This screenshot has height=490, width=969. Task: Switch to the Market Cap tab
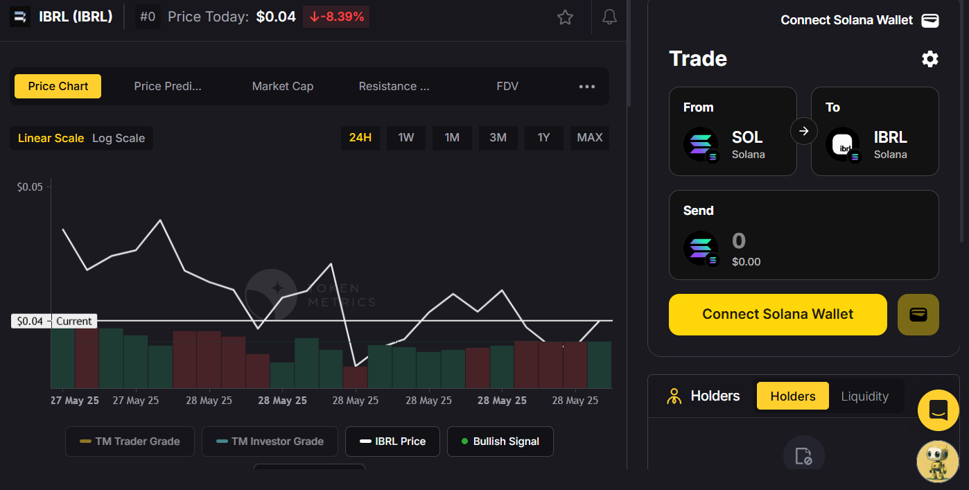point(282,87)
